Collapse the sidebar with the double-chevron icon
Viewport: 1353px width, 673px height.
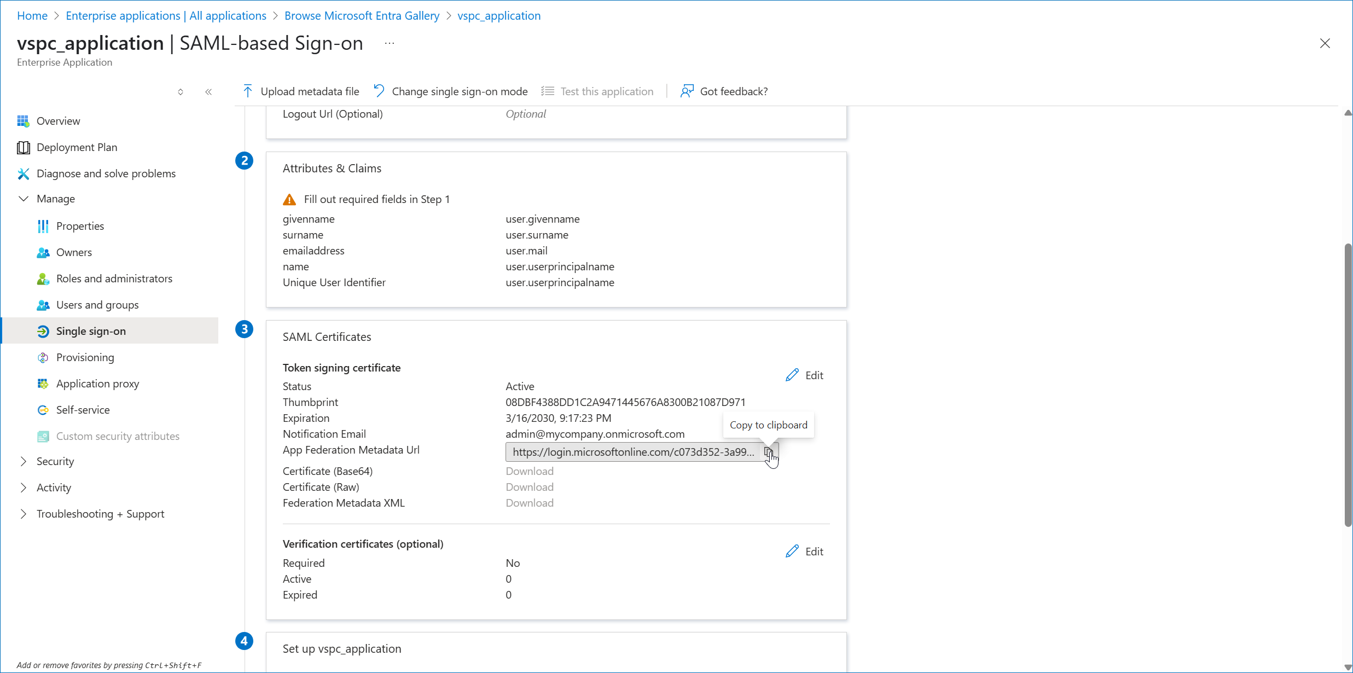click(208, 92)
